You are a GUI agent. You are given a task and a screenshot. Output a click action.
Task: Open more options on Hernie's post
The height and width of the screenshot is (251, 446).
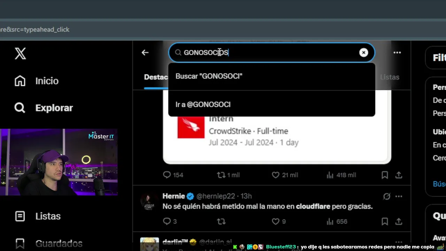point(399,196)
